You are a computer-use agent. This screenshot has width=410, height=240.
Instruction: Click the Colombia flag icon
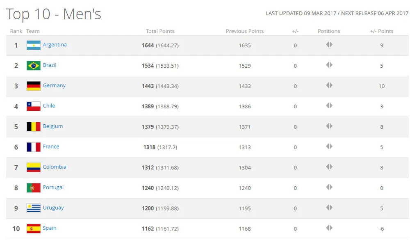click(x=34, y=167)
